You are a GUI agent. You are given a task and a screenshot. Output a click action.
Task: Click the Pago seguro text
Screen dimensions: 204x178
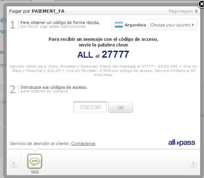point(181,11)
